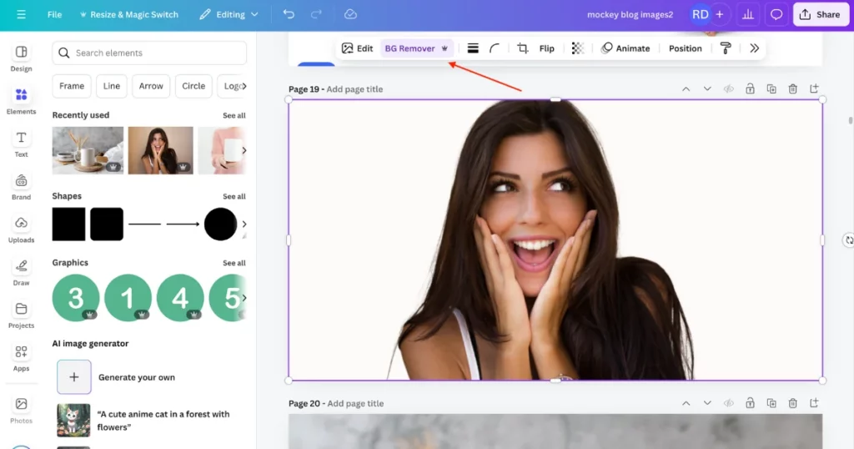The image size is (854, 449).
Task: Check cloud save status icon
Action: tap(351, 15)
